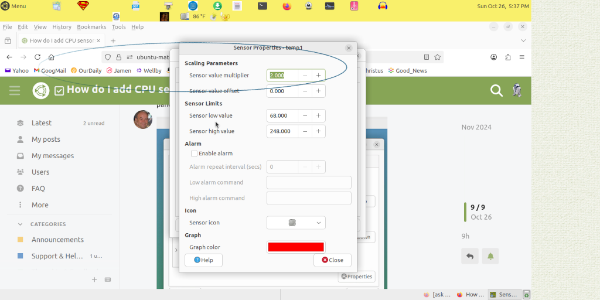Enable the alarm checkbox

194,154
